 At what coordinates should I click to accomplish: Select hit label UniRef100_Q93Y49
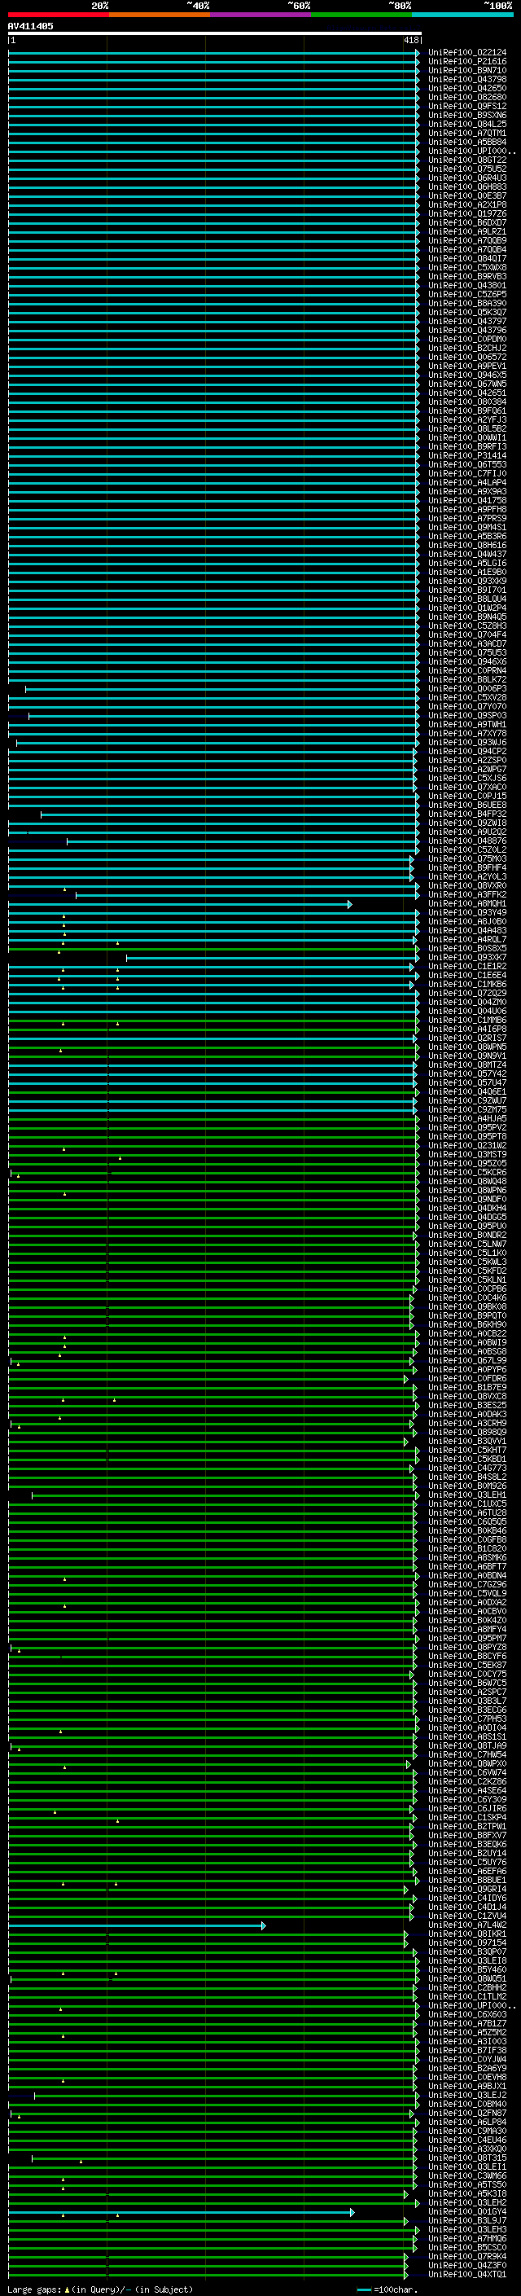point(467,912)
